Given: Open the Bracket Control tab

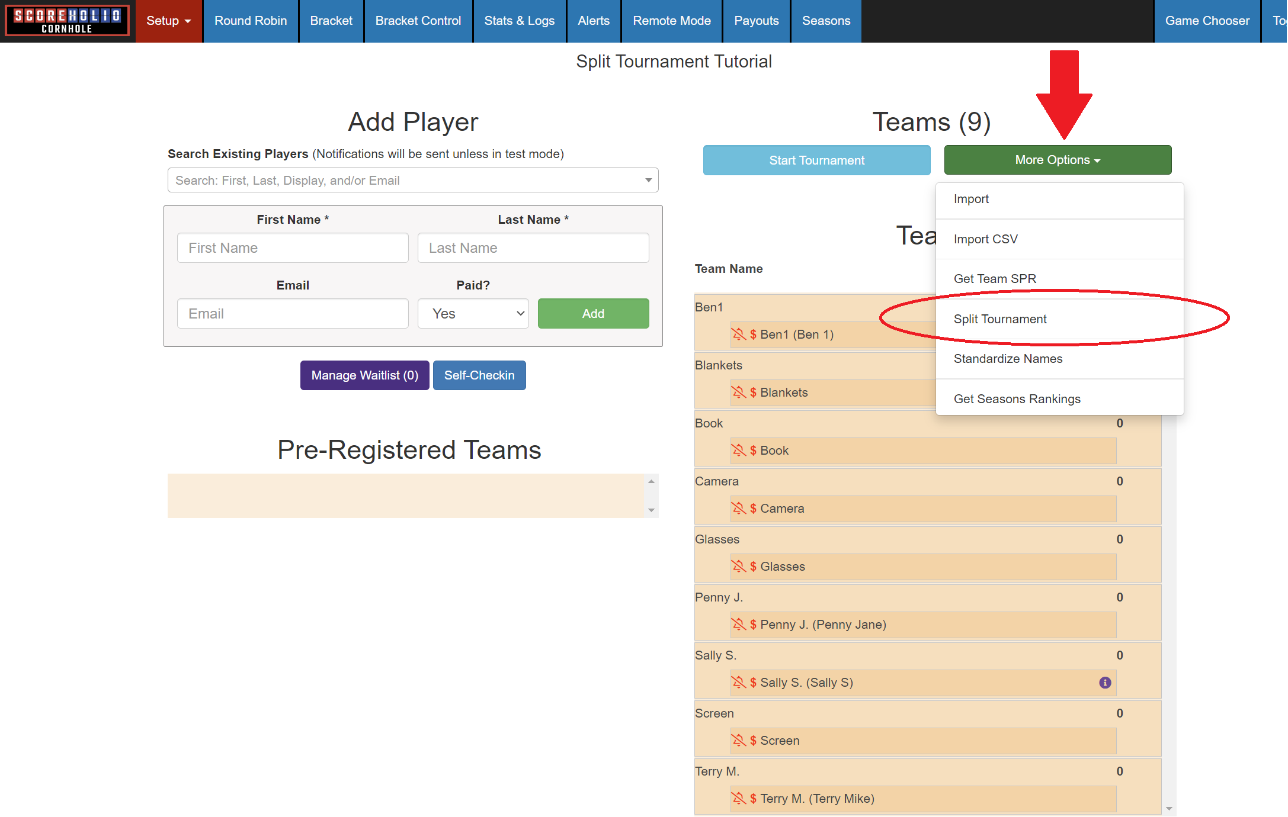Looking at the screenshot, I should pos(418,21).
